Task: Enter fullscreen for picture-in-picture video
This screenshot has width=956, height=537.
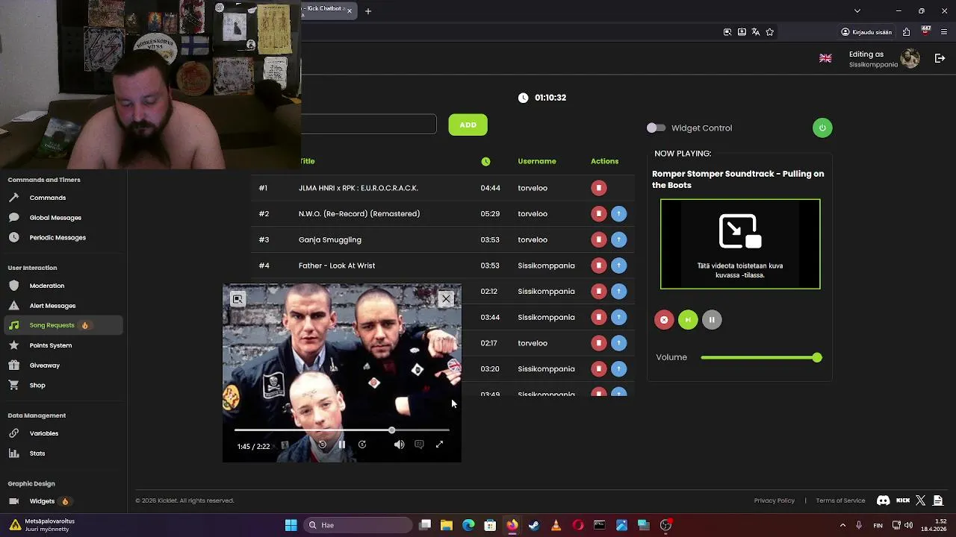Action: click(x=439, y=445)
